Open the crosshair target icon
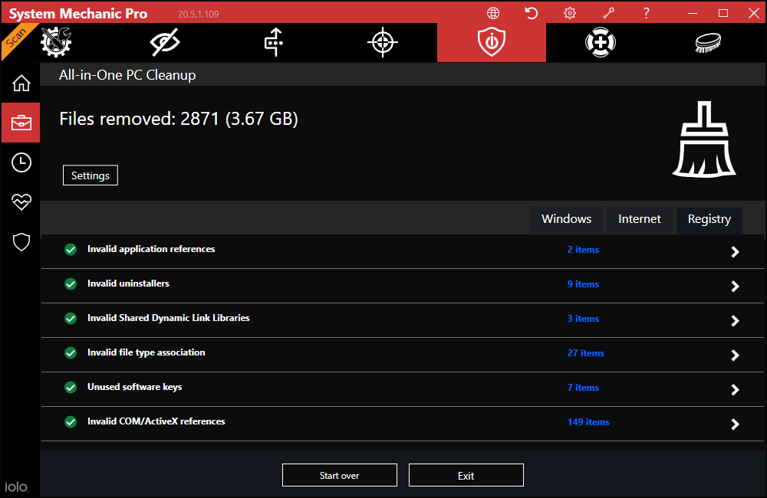The width and height of the screenshot is (767, 498). [383, 42]
